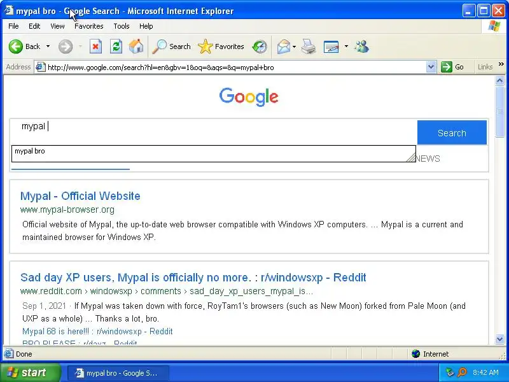
Task: Click the grayed Forward arrow button
Action: 66,46
